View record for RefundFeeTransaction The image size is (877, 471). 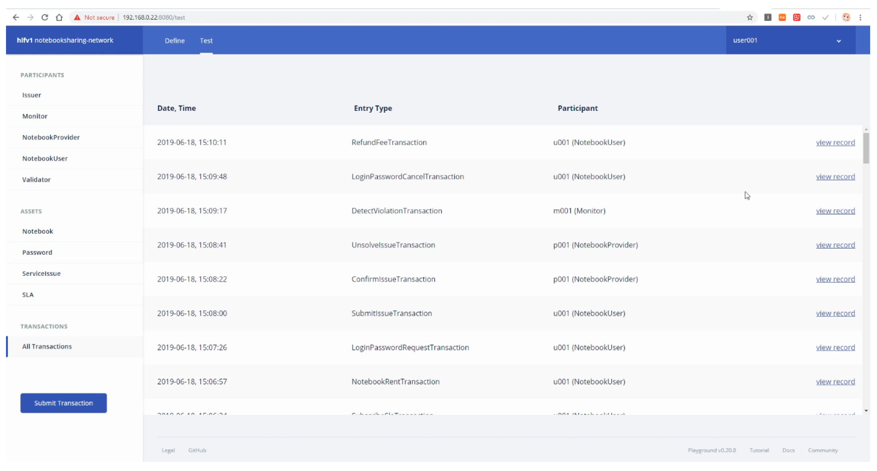click(835, 143)
